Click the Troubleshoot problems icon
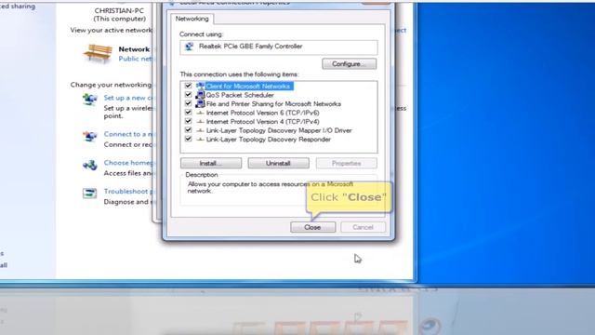Image resolution: width=595 pixels, height=335 pixels. [x=90, y=194]
